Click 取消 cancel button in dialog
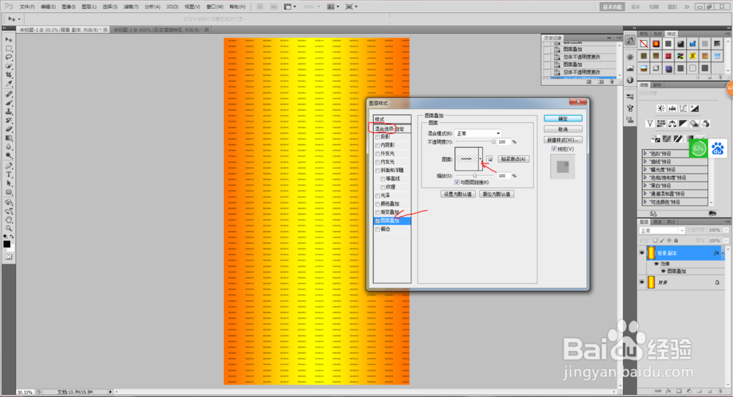The image size is (733, 397). coord(563,130)
